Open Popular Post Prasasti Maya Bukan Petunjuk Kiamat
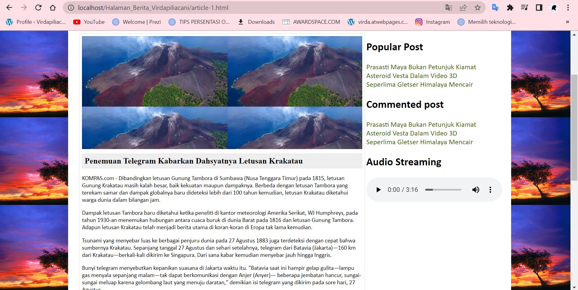 pyautogui.click(x=421, y=67)
